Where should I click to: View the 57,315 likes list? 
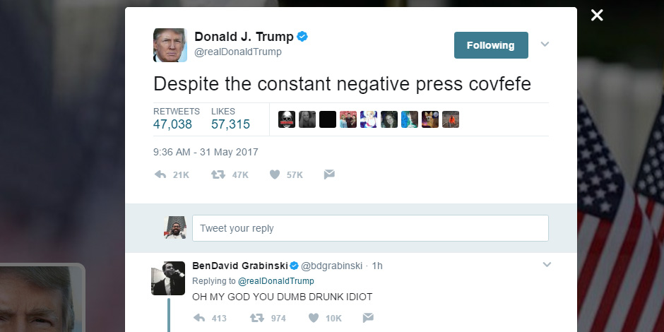230,119
